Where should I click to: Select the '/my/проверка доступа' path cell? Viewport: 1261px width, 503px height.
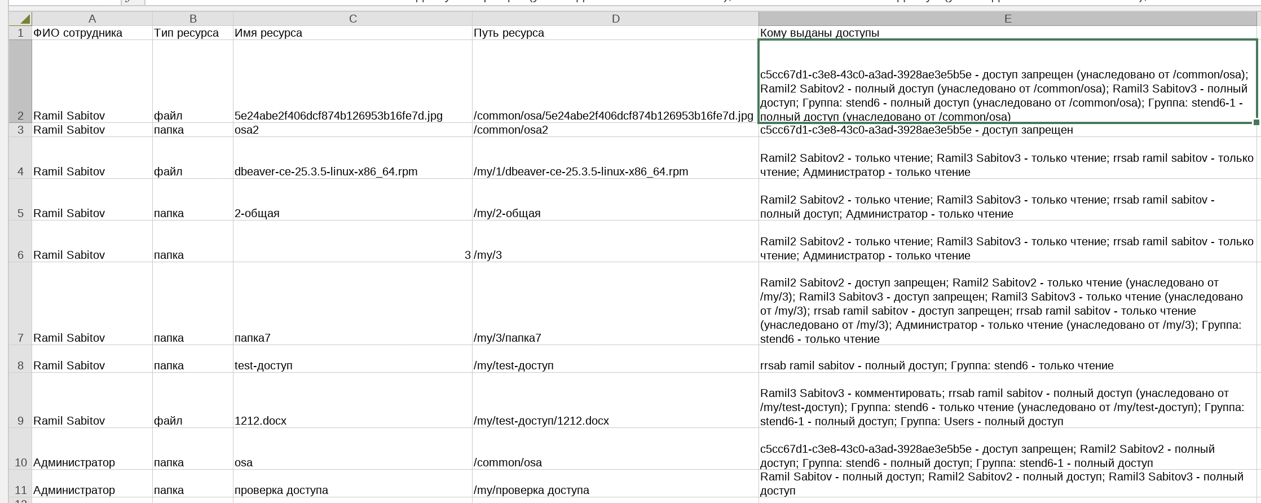[615, 483]
